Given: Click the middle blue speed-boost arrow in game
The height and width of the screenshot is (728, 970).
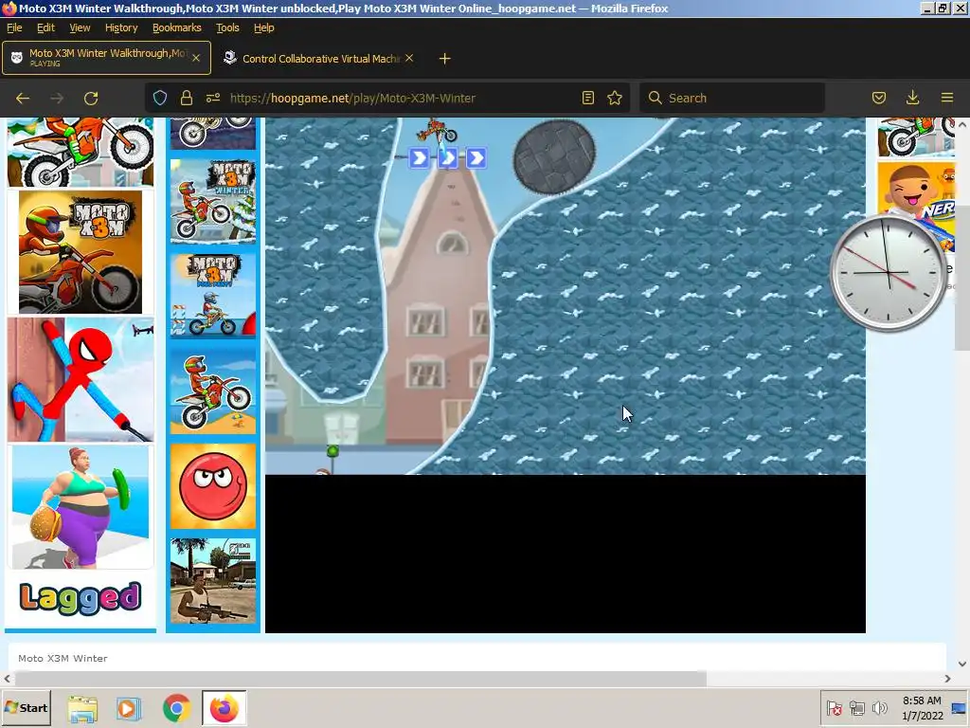Looking at the screenshot, I should coord(448,158).
